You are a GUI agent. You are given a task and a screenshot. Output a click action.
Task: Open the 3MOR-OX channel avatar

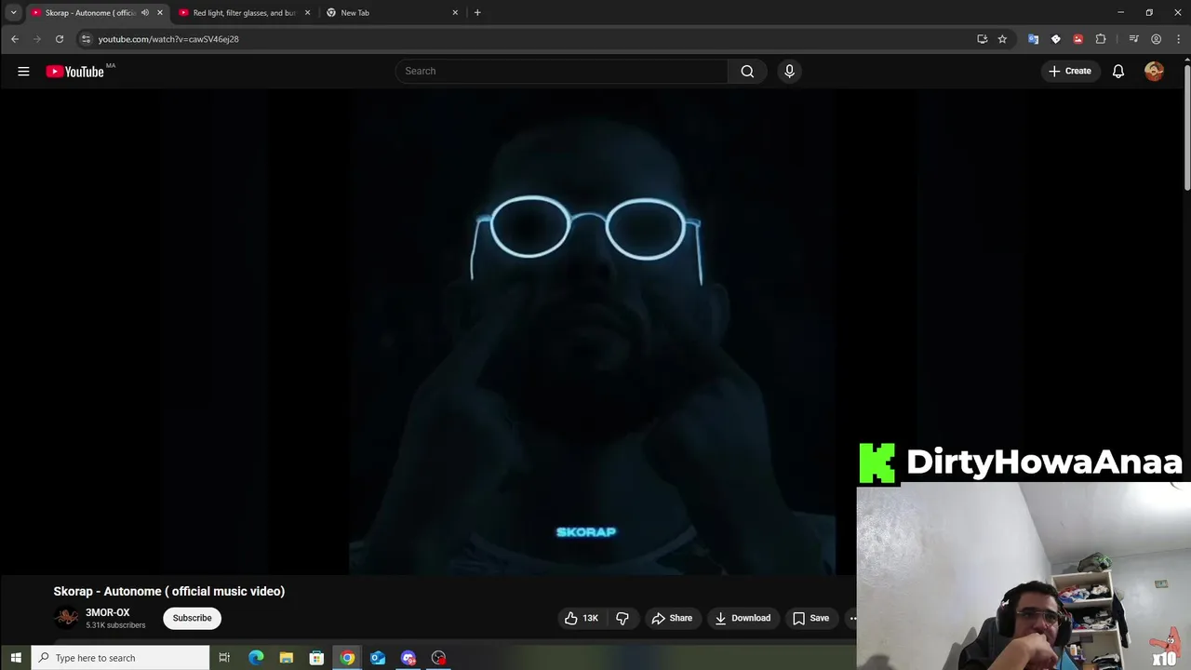click(x=67, y=617)
